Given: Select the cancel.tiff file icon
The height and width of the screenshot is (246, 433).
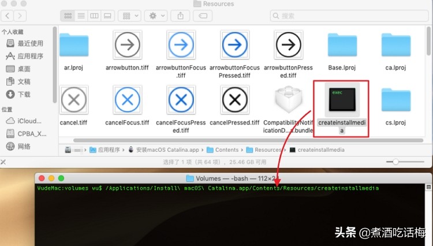Looking at the screenshot, I should tap(74, 100).
